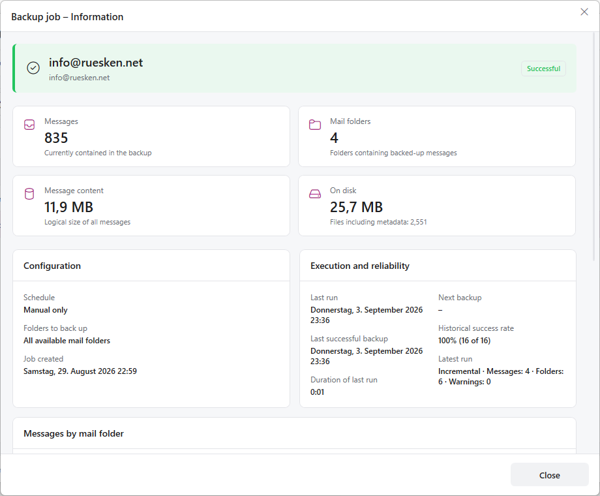Click the vertical scrollbar of the dialog
The width and height of the screenshot is (600, 496).
pyautogui.click(x=593, y=146)
